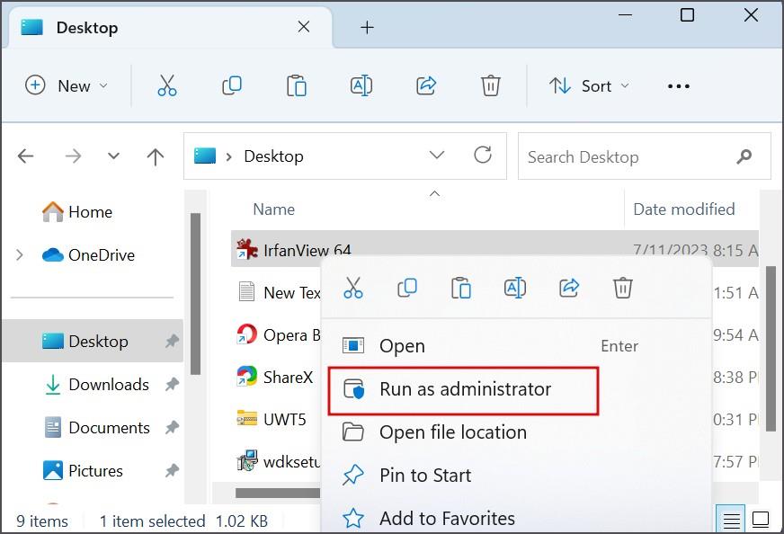Select the UWT5 zipped folder

pos(271,419)
